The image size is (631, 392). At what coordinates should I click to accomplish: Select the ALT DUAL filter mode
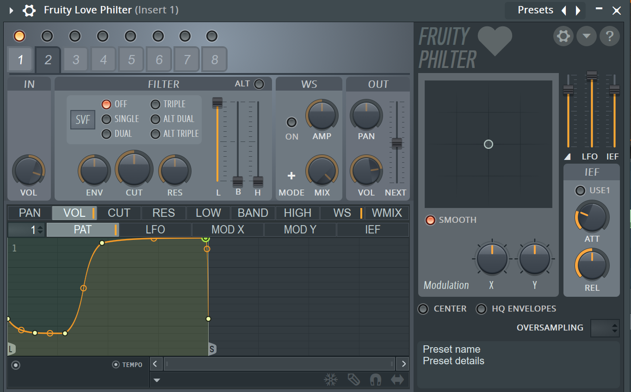coord(156,119)
